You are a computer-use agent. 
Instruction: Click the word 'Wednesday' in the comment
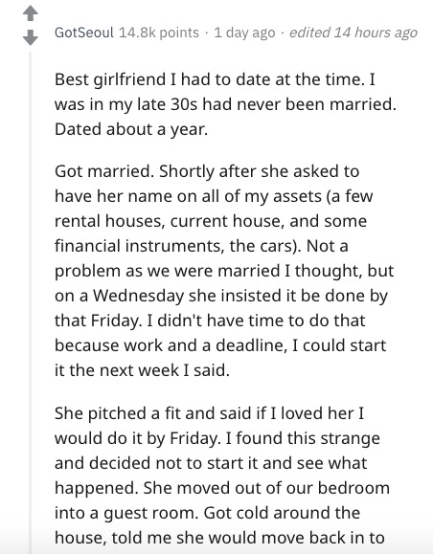click(138, 296)
